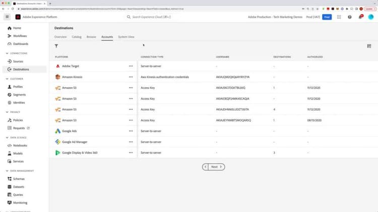Screen dimensions: 378x212
Task: Open more options for Adobe Target
Action: click(x=131, y=66)
